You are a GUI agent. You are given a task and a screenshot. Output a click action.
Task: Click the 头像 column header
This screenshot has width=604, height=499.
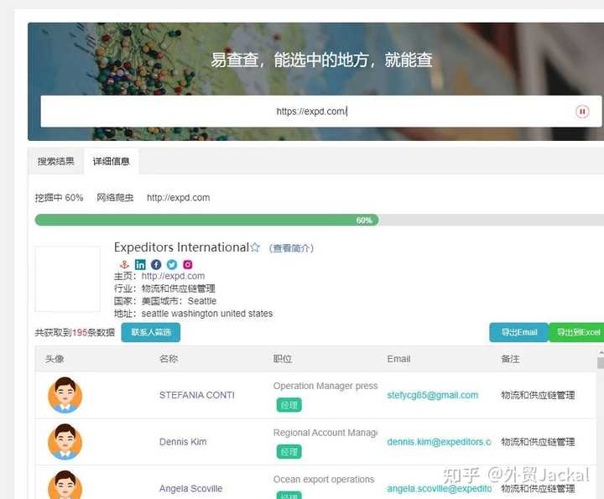[x=55, y=359]
